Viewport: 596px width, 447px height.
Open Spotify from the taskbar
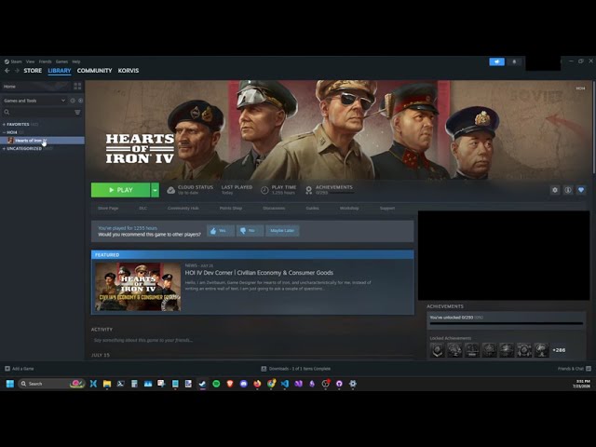(x=216, y=384)
